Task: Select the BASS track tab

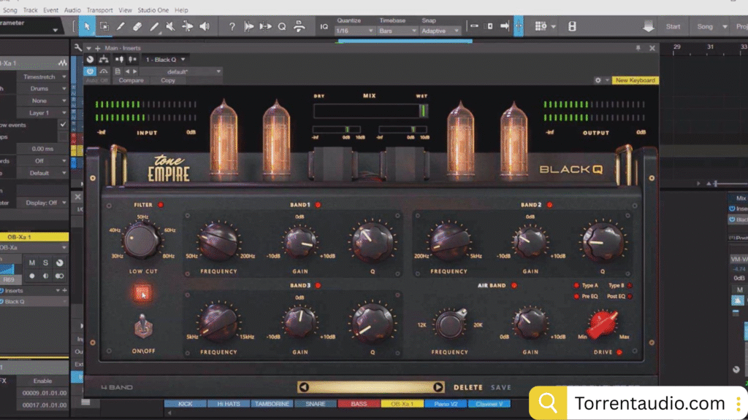Action: (x=359, y=403)
